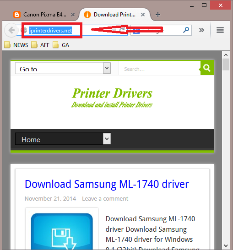Close the Download Print... tab
The width and height of the screenshot is (233, 250).
[143, 15]
